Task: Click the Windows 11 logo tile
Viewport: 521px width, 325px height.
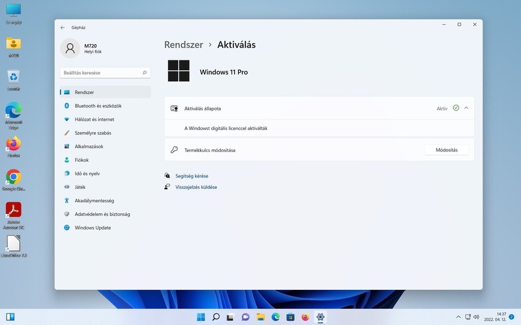Action: click(178, 71)
